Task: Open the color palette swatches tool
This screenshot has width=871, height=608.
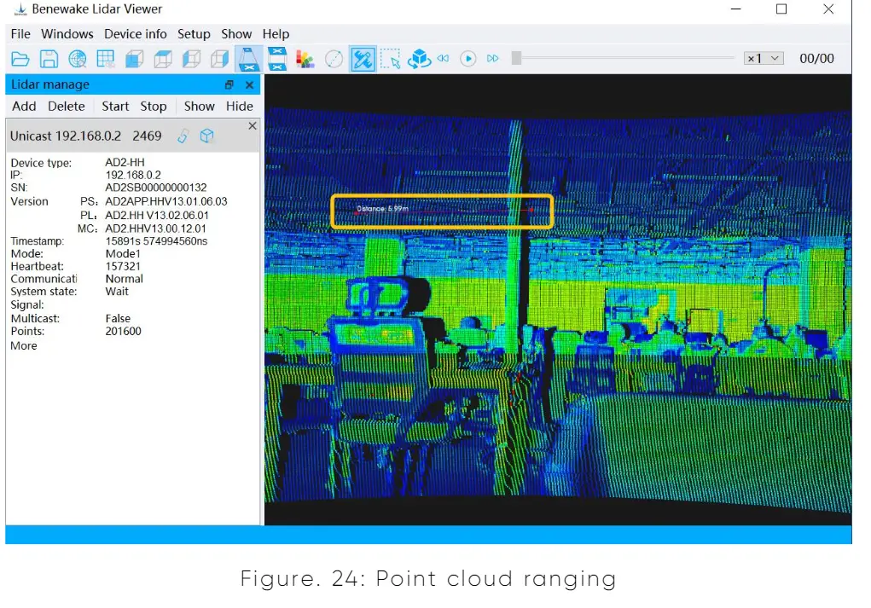Action: pyautogui.click(x=305, y=59)
